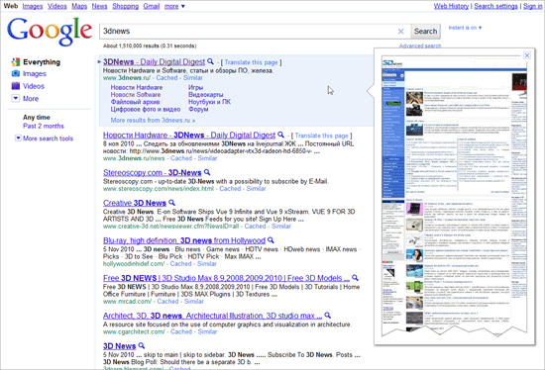This screenshot has height=370, width=545.
Task: Click the 3dnews search input field
Action: click(249, 32)
